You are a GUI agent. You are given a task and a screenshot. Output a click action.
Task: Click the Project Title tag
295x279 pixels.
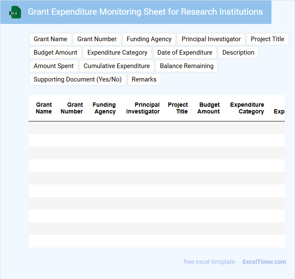(x=267, y=39)
